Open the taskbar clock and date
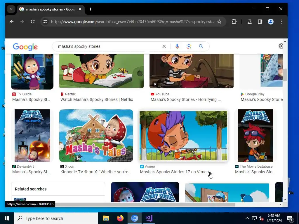The width and height of the screenshot is (299, 224). pos(274,218)
